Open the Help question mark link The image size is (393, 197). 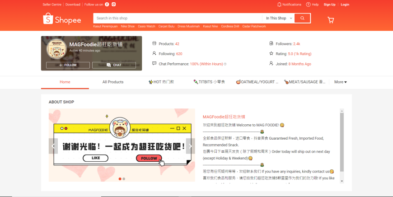[312, 5]
